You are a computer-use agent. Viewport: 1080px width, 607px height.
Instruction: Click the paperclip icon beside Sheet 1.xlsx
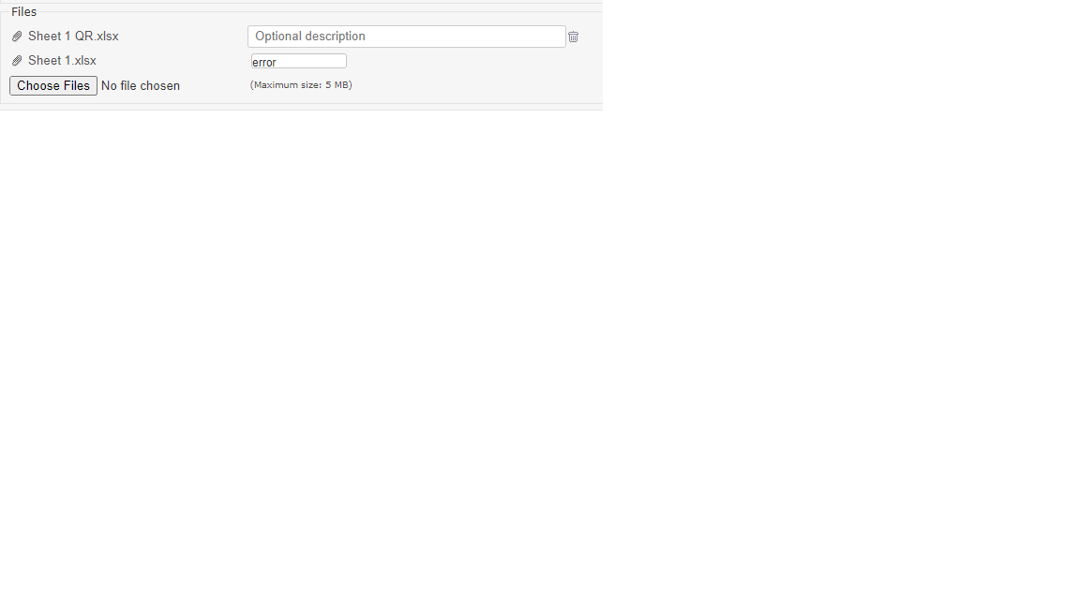(x=17, y=61)
